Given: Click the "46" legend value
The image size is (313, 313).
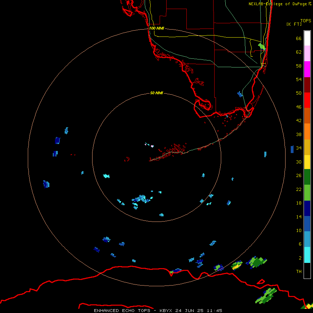Looking at the screenshot, I should [x=299, y=107].
